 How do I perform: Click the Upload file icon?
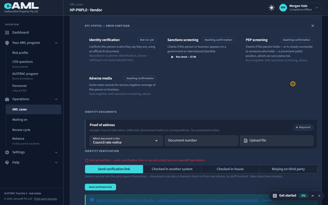coord(245,141)
